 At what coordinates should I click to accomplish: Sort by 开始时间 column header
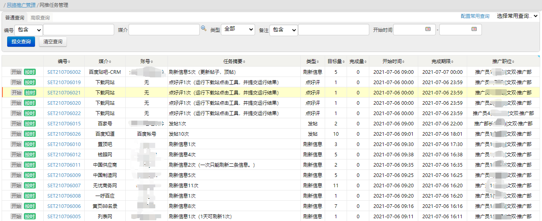[393, 61]
